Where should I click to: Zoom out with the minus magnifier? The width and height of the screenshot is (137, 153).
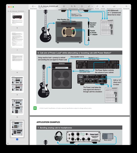72,6
